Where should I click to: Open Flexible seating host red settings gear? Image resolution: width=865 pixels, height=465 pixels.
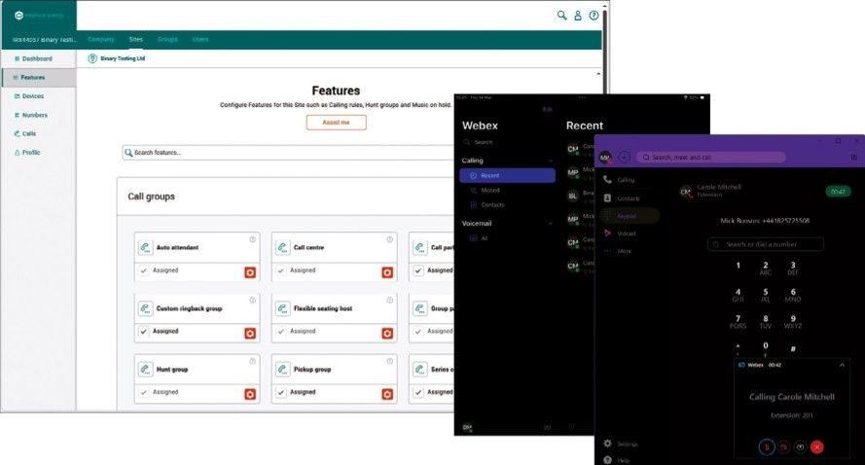(x=387, y=333)
